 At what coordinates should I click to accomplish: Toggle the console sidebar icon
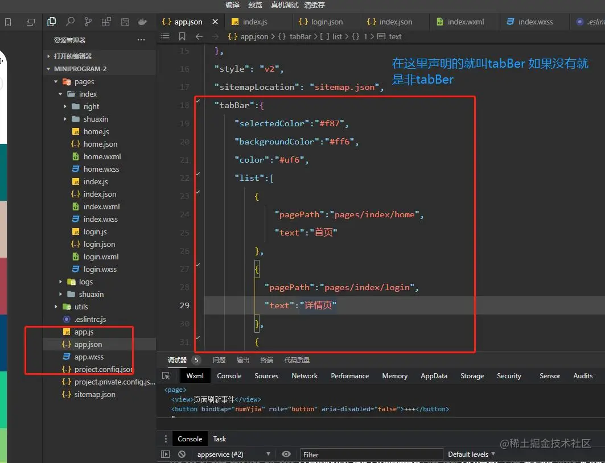[165, 454]
